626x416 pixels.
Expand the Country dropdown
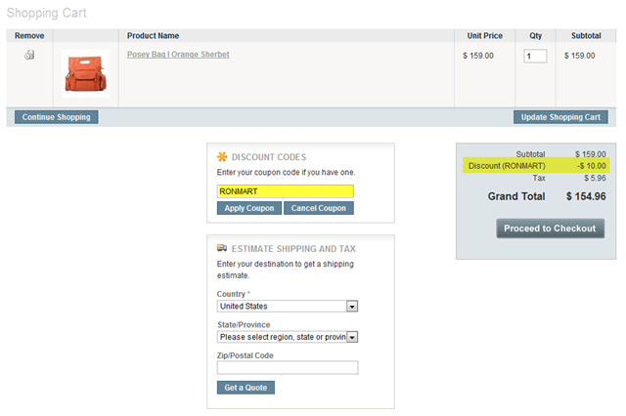pos(288,307)
